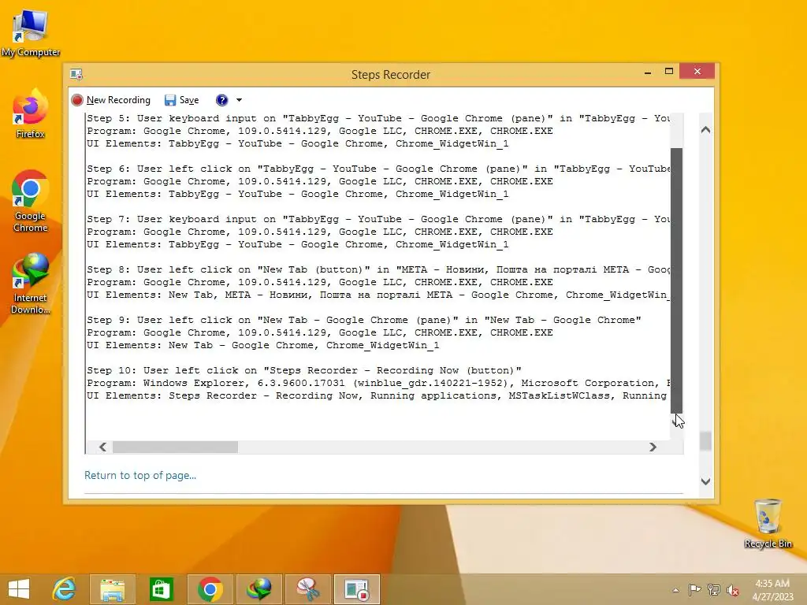
Task: Open the Windows Start button
Action: pos(19,589)
